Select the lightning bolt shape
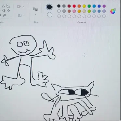 4,16
